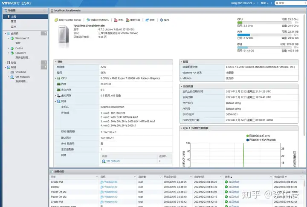Viewport: 307px width, 207px height.
Task: Click the Reboot host icon
Action: pos(127,20)
